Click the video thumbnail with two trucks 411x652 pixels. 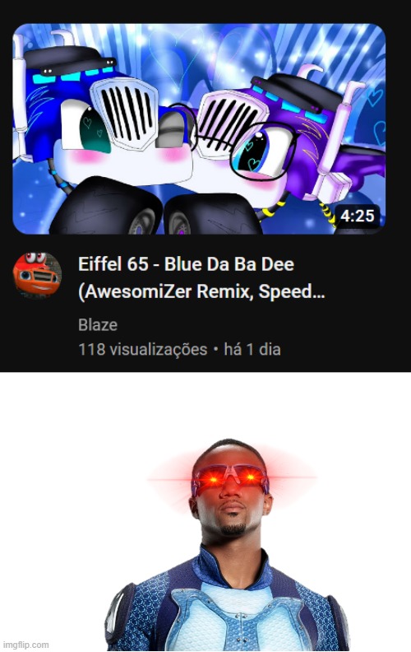coord(199,129)
